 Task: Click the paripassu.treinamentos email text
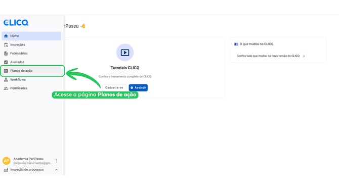click(x=33, y=163)
